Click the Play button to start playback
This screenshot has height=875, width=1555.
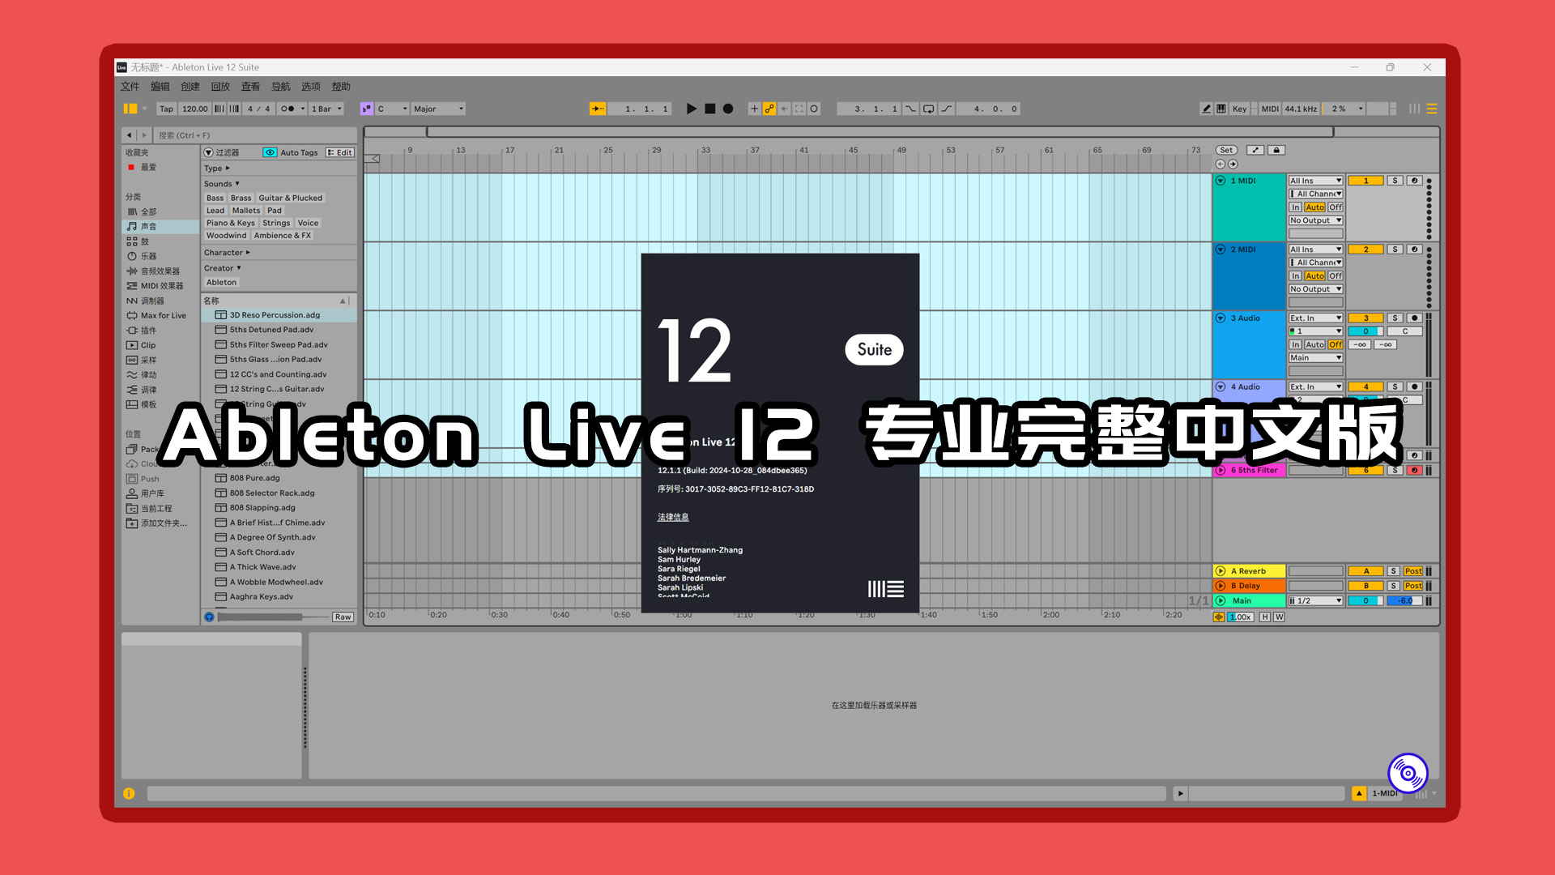691,108
